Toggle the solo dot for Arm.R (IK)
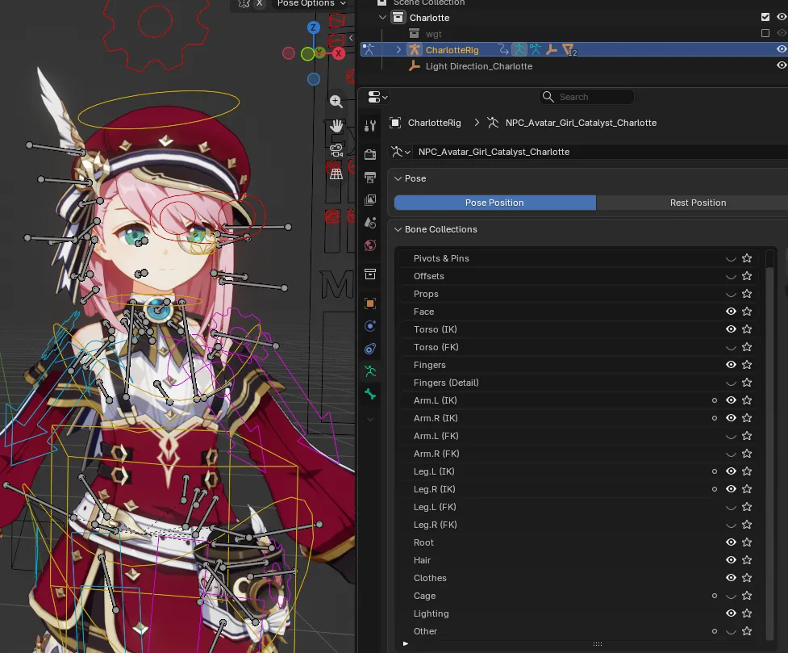Screen dimensions: 788x653 (x=714, y=418)
